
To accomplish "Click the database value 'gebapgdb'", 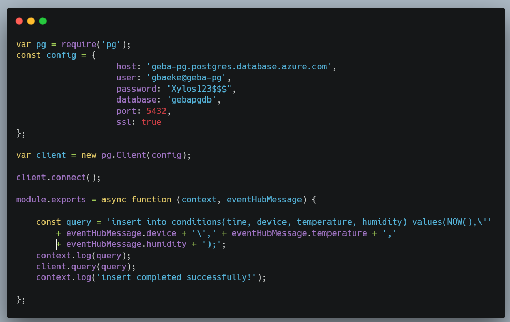I will click(191, 99).
